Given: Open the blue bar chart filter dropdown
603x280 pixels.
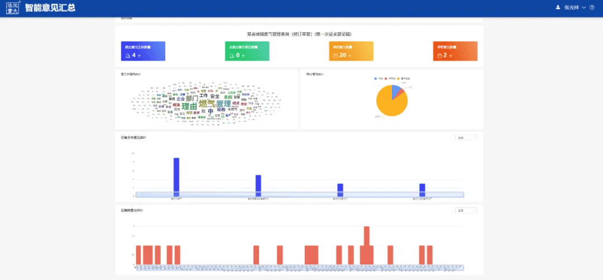Looking at the screenshot, I should tap(466, 137).
